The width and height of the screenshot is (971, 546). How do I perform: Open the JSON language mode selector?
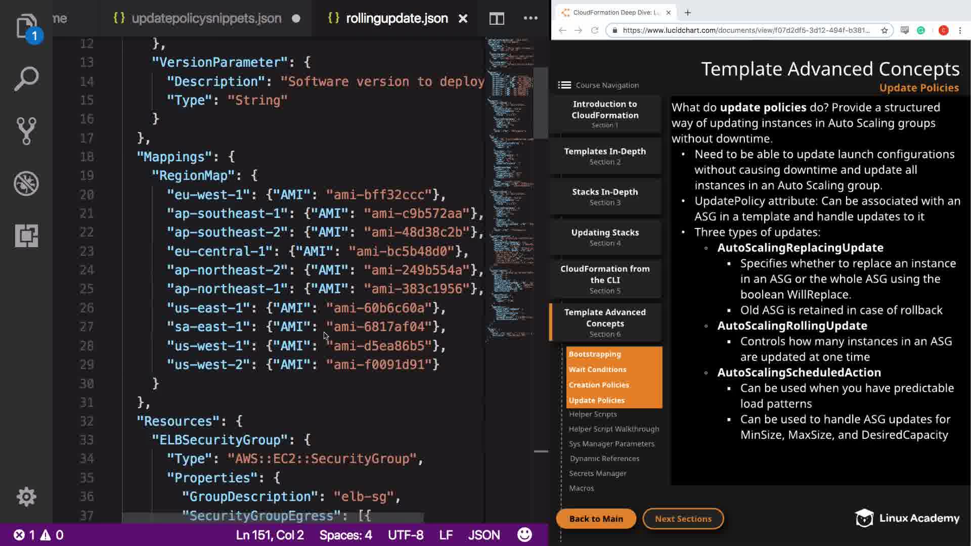pyautogui.click(x=483, y=535)
